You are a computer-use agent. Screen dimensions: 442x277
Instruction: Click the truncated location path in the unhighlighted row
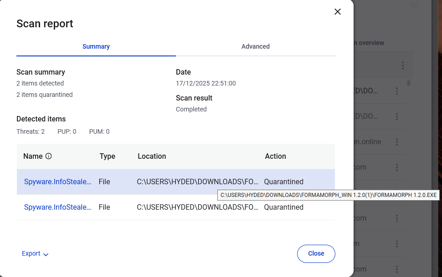click(x=198, y=207)
